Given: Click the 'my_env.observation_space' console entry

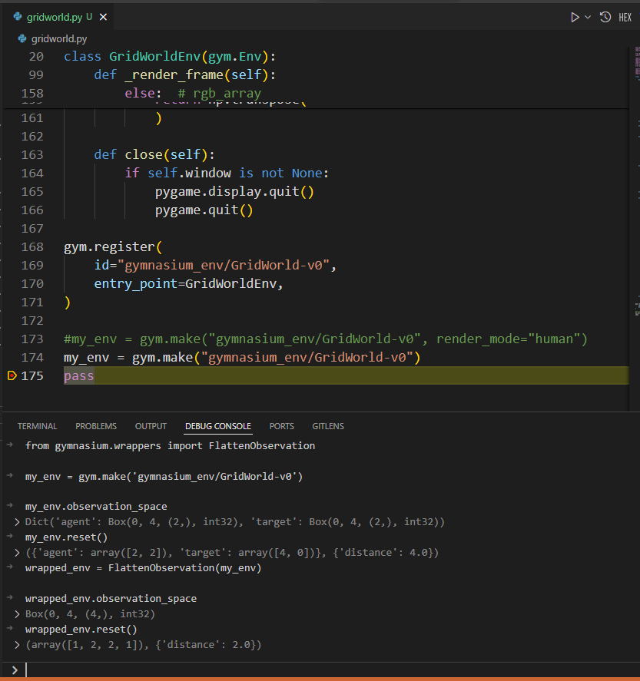Looking at the screenshot, I should [96, 507].
